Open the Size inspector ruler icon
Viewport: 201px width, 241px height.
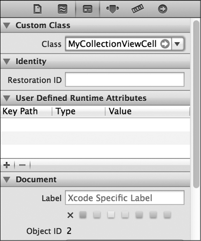pos(138,8)
